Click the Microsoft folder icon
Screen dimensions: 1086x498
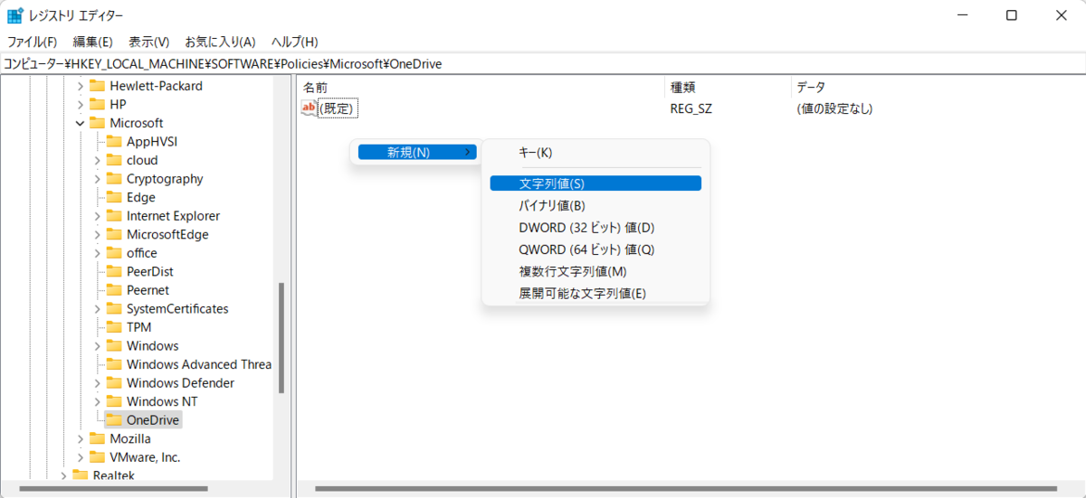coord(97,123)
